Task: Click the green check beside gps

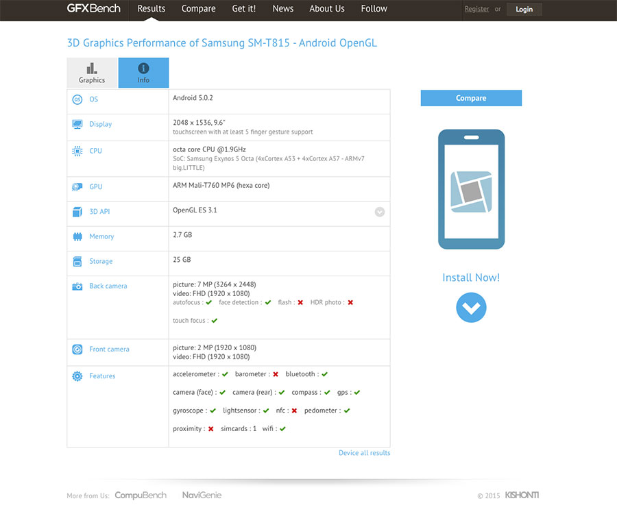Action: (x=357, y=393)
